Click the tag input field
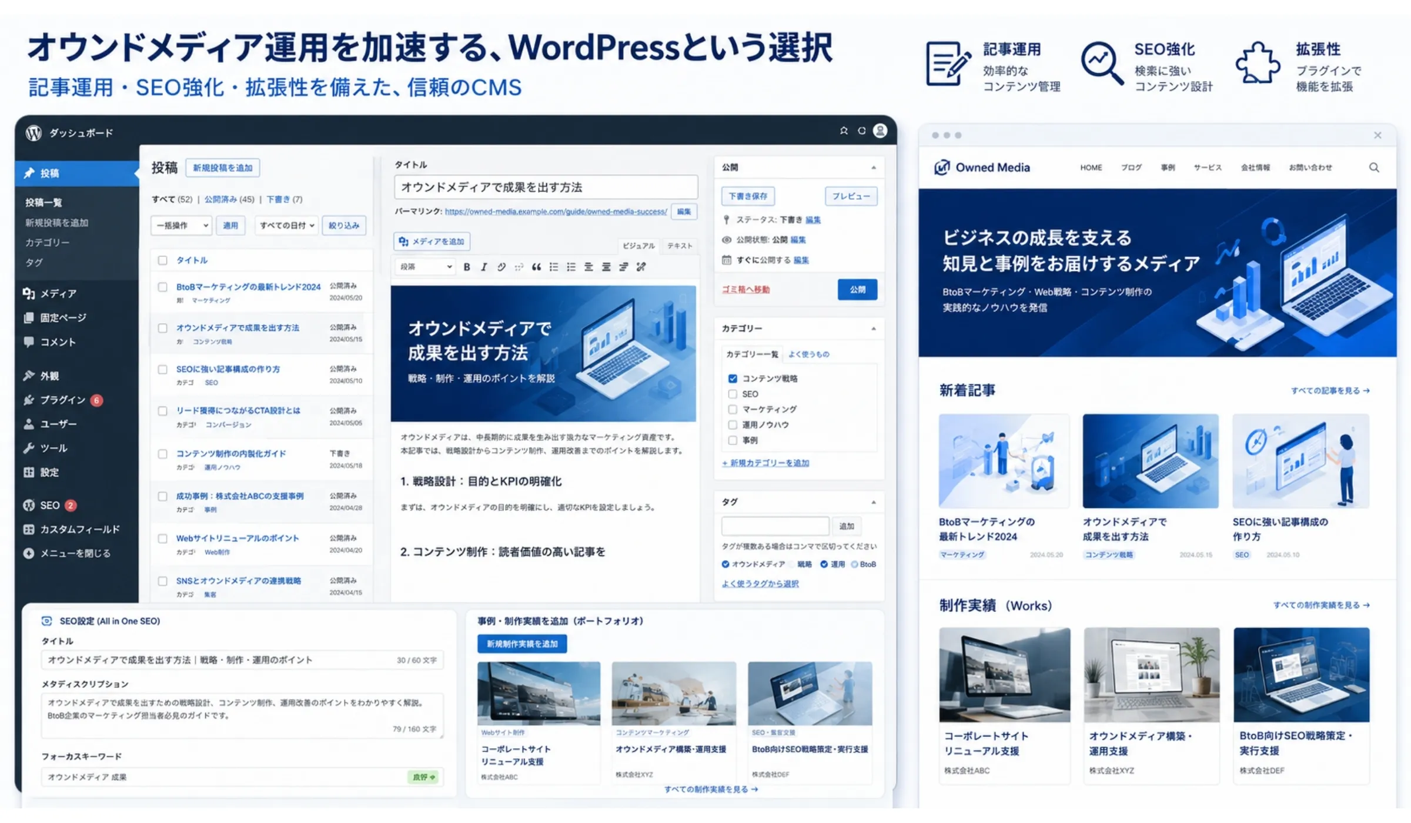Screen dimensions: 1411x823 pos(775,526)
